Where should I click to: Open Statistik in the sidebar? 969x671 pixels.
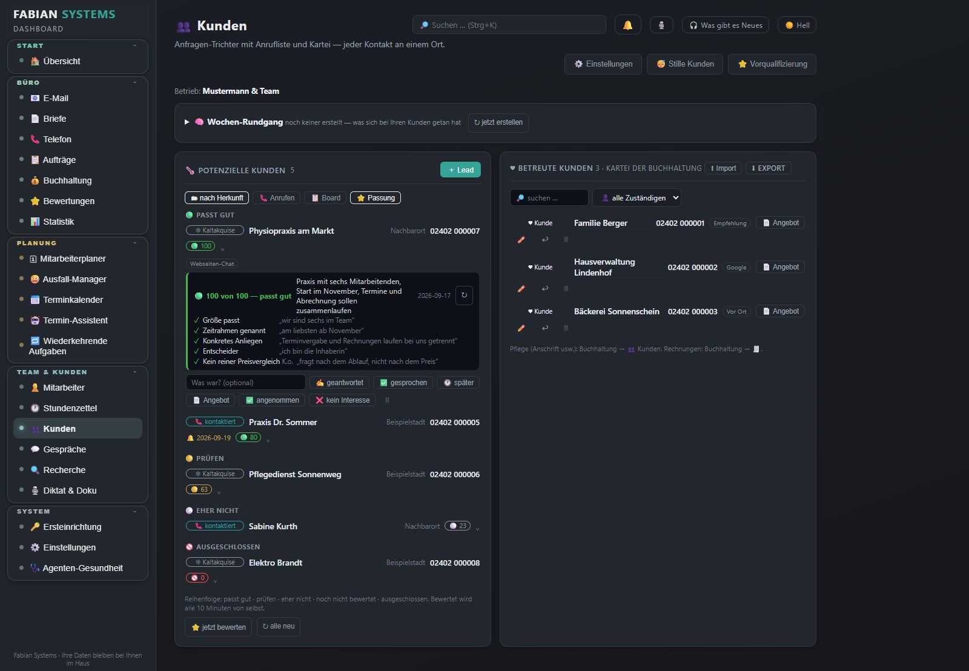(x=78, y=222)
